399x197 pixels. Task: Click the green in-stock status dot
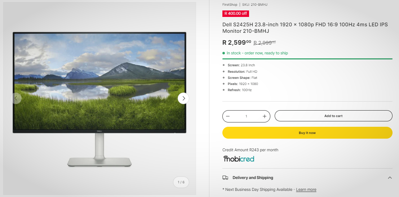coord(224,53)
